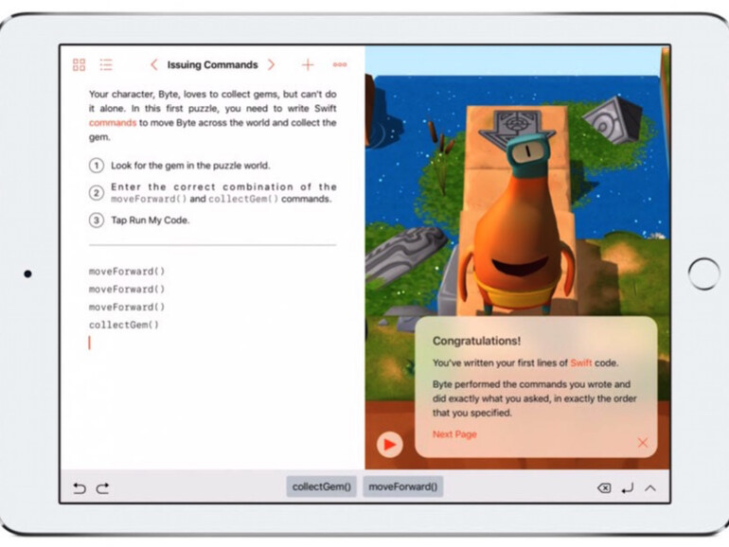
Task: Go to previous page chevron
Action: tap(154, 64)
